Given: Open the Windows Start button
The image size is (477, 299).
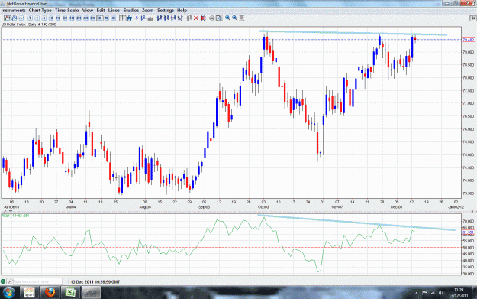Looking at the screenshot, I should pos(8,293).
